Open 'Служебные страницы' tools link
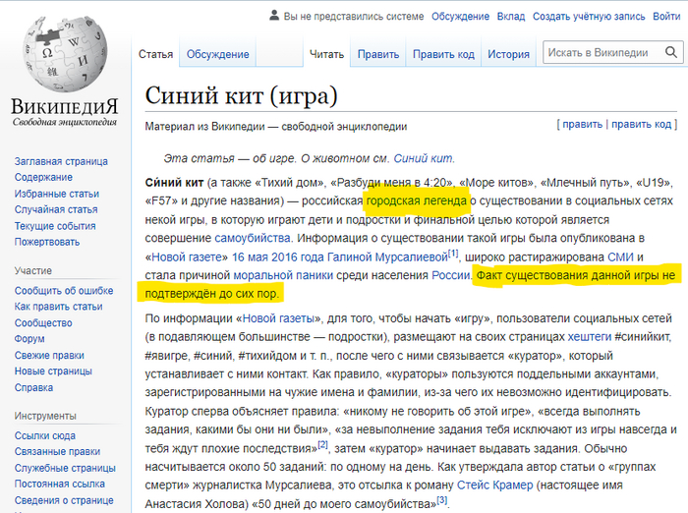This screenshot has width=688, height=513. coord(65,468)
